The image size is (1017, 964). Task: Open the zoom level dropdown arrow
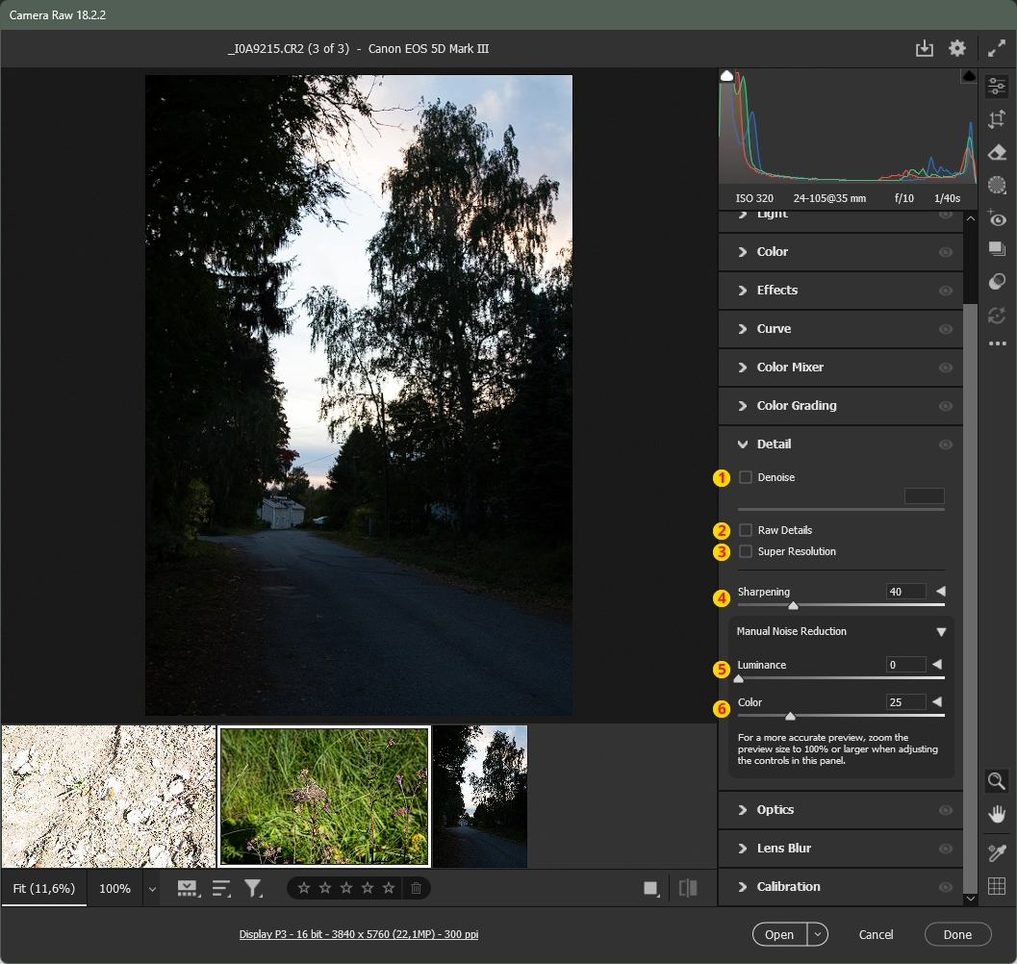(152, 889)
